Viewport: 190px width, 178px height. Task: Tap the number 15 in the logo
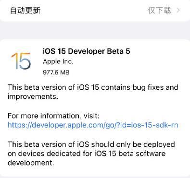pos(21,61)
